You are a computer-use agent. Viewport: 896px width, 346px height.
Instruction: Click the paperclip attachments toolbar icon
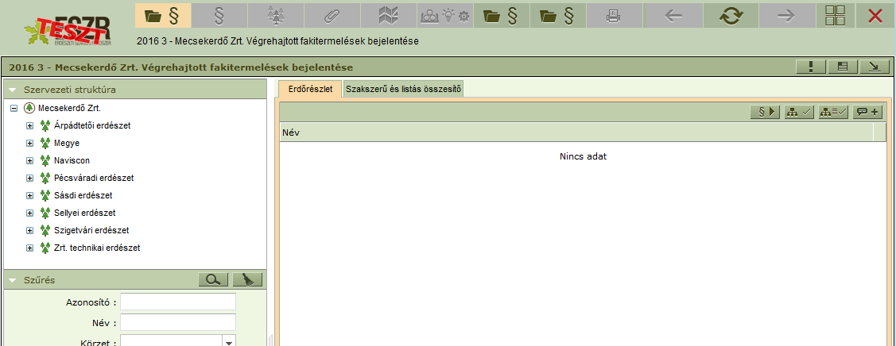click(x=332, y=16)
